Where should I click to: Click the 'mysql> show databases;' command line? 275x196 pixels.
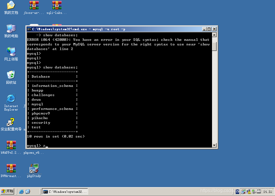(52, 67)
